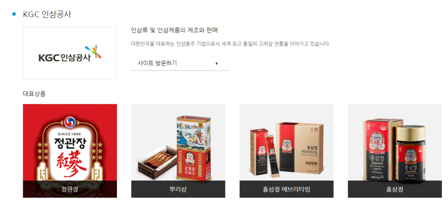Click the colorful pinwheel emblem in logo

[93, 52]
